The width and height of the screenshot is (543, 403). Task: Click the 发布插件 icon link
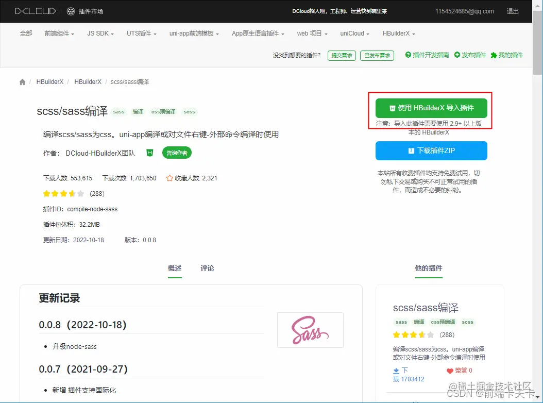pos(470,55)
